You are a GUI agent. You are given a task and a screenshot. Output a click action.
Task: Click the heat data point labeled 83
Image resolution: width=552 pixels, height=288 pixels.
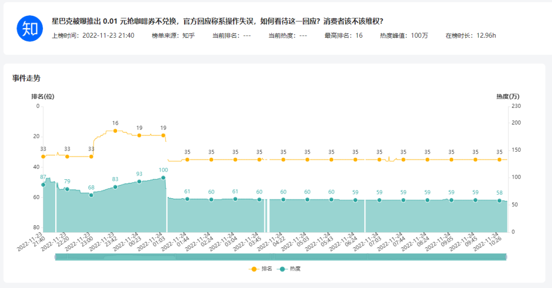115,187
